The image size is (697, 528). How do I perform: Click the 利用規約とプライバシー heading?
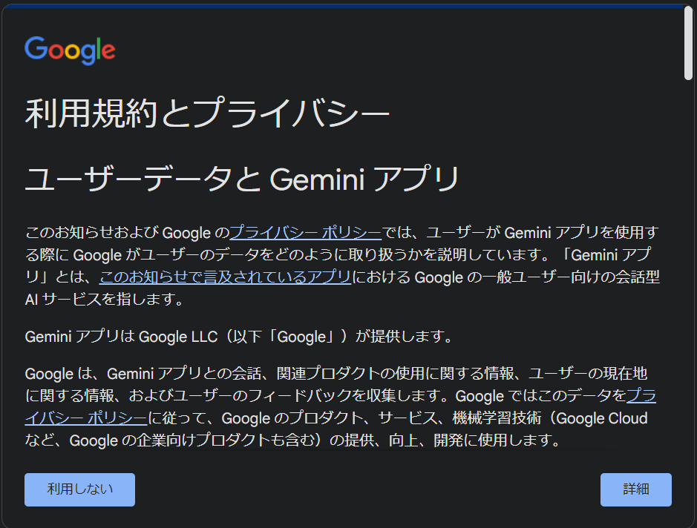click(207, 113)
